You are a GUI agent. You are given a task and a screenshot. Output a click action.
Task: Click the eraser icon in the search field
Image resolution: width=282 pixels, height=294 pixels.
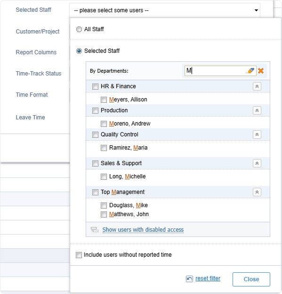(250, 71)
